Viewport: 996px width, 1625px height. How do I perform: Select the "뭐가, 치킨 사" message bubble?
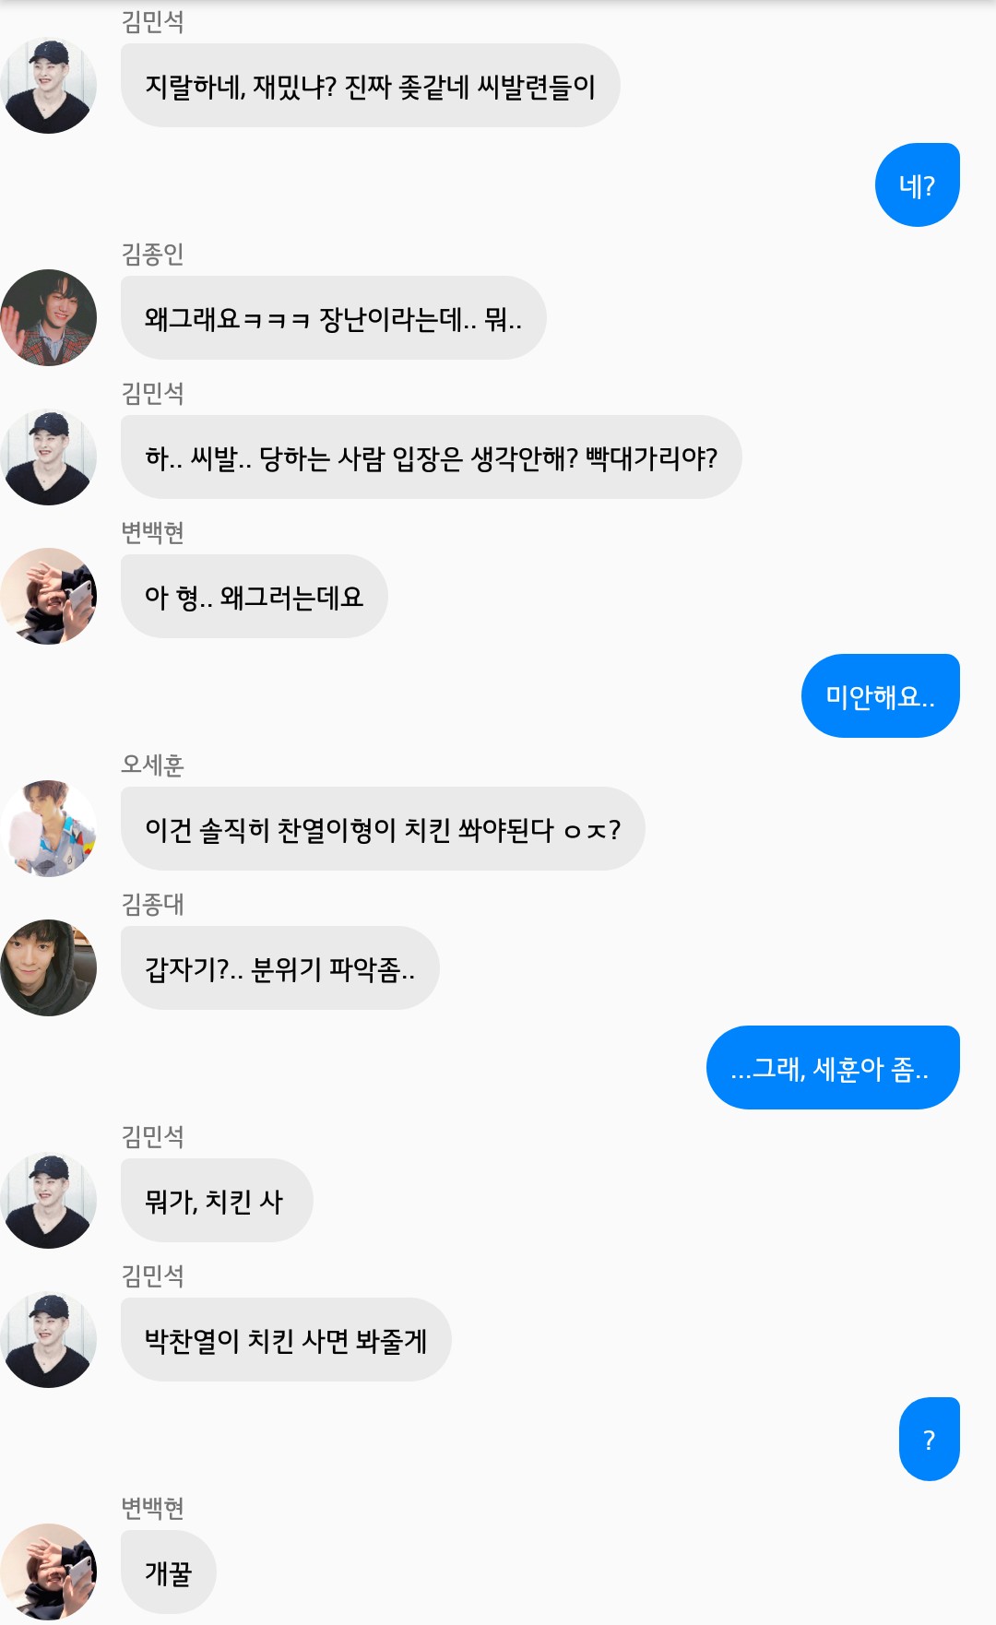(x=216, y=1200)
